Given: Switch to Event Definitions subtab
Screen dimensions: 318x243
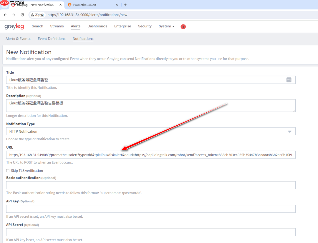Looking at the screenshot, I should coord(52,39).
